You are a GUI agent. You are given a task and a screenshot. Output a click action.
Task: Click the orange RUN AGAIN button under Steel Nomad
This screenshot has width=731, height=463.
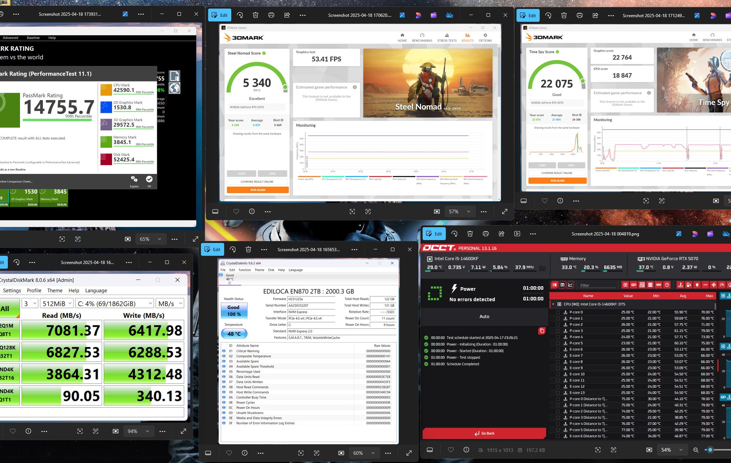click(x=258, y=190)
